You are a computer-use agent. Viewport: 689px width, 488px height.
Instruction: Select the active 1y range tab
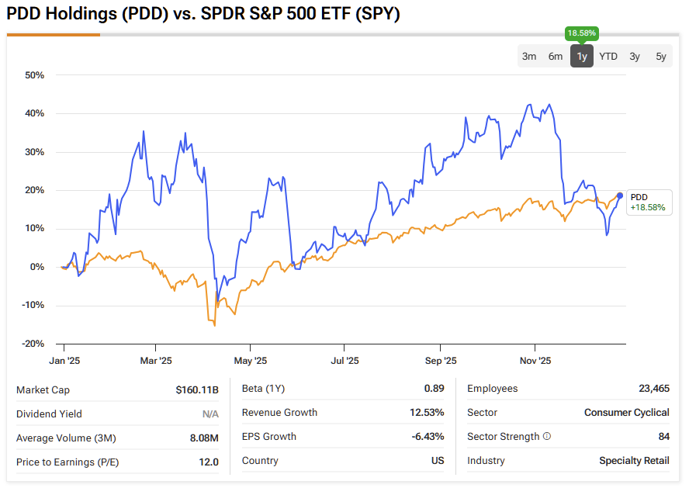click(582, 56)
